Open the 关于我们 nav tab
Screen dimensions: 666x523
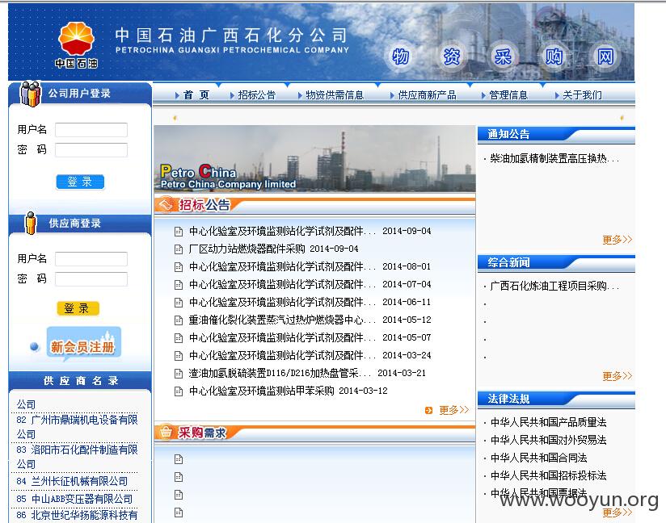(x=581, y=95)
